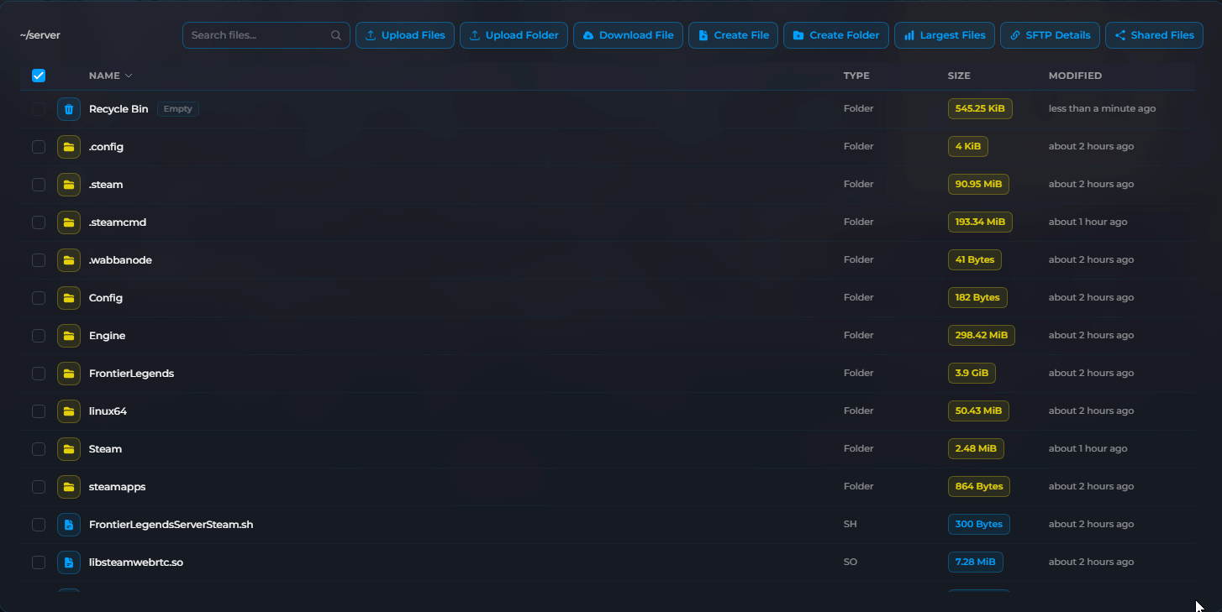Viewport: 1222px width, 612px height.
Task: Open the .wabbanode folder name
Action: (x=120, y=260)
